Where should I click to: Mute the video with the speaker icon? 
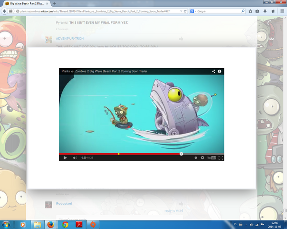click(75, 158)
